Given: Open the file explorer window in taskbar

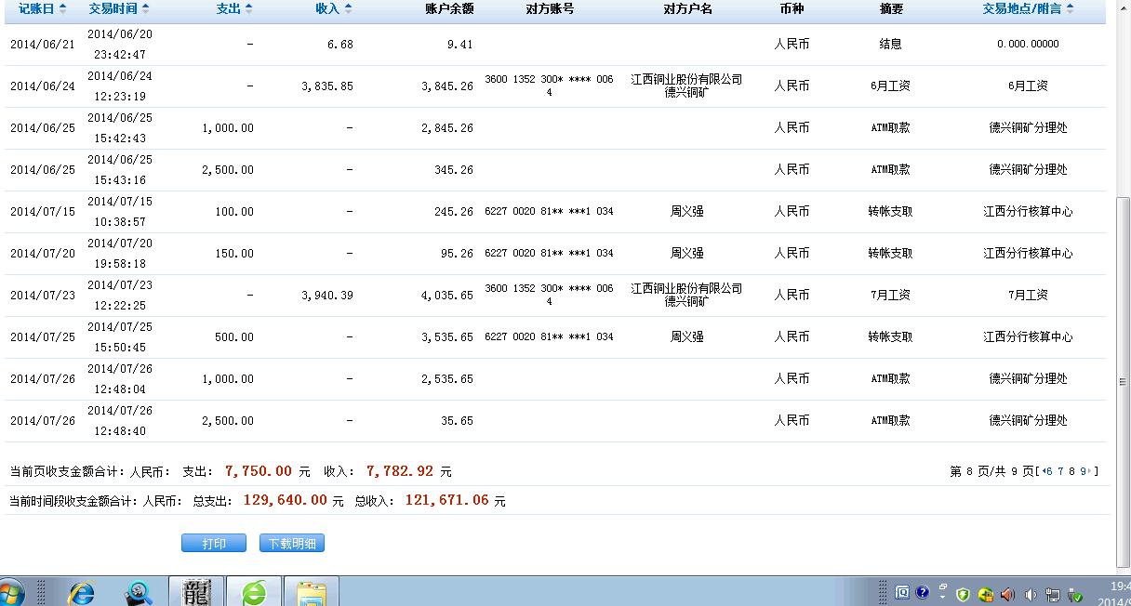Looking at the screenshot, I should [x=312, y=592].
